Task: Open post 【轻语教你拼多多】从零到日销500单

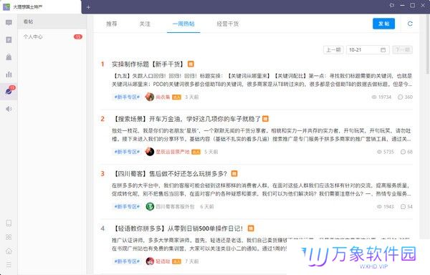Action: [x=178, y=228]
